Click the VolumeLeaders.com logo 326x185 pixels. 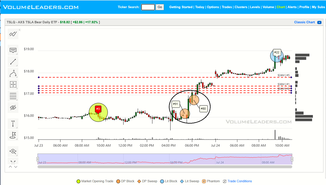(40, 7)
